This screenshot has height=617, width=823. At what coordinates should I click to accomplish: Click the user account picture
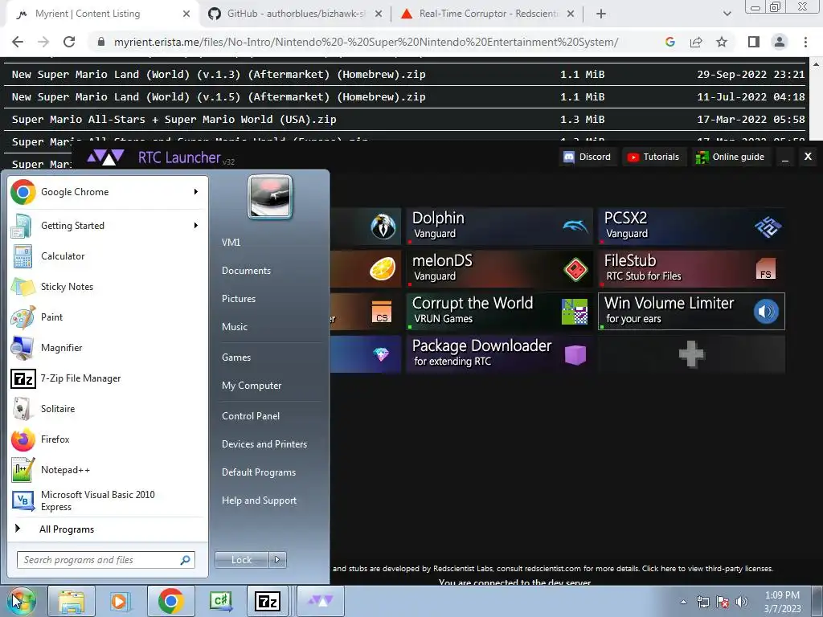270,197
